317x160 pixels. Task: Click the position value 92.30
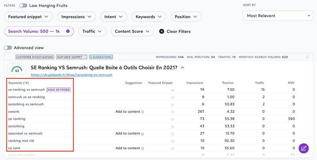point(230,141)
